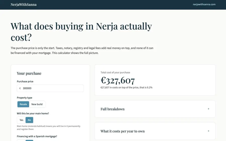
Task: Click the '€27,607 in costs on top' text
Action: point(126,88)
